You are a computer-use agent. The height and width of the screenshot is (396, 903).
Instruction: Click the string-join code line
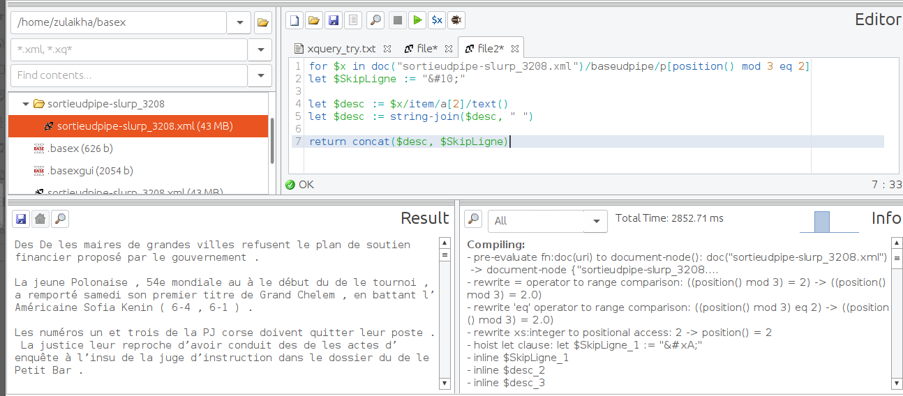click(x=421, y=116)
